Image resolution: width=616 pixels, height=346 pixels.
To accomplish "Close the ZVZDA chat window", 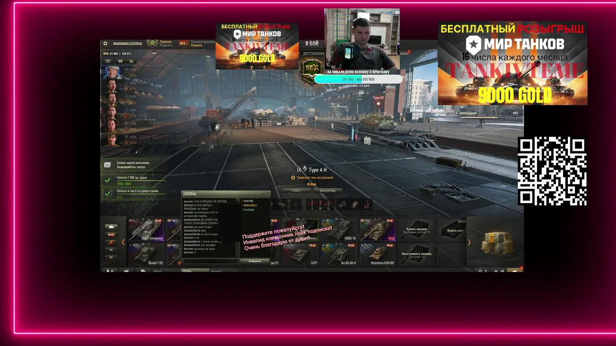I will click(x=268, y=193).
